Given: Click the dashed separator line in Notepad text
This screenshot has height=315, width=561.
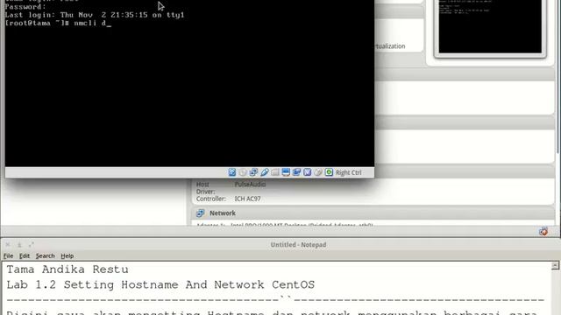Looking at the screenshot, I should 275,299.
